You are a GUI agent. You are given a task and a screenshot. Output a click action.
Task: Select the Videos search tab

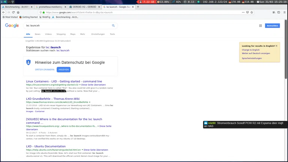(x=48, y=34)
